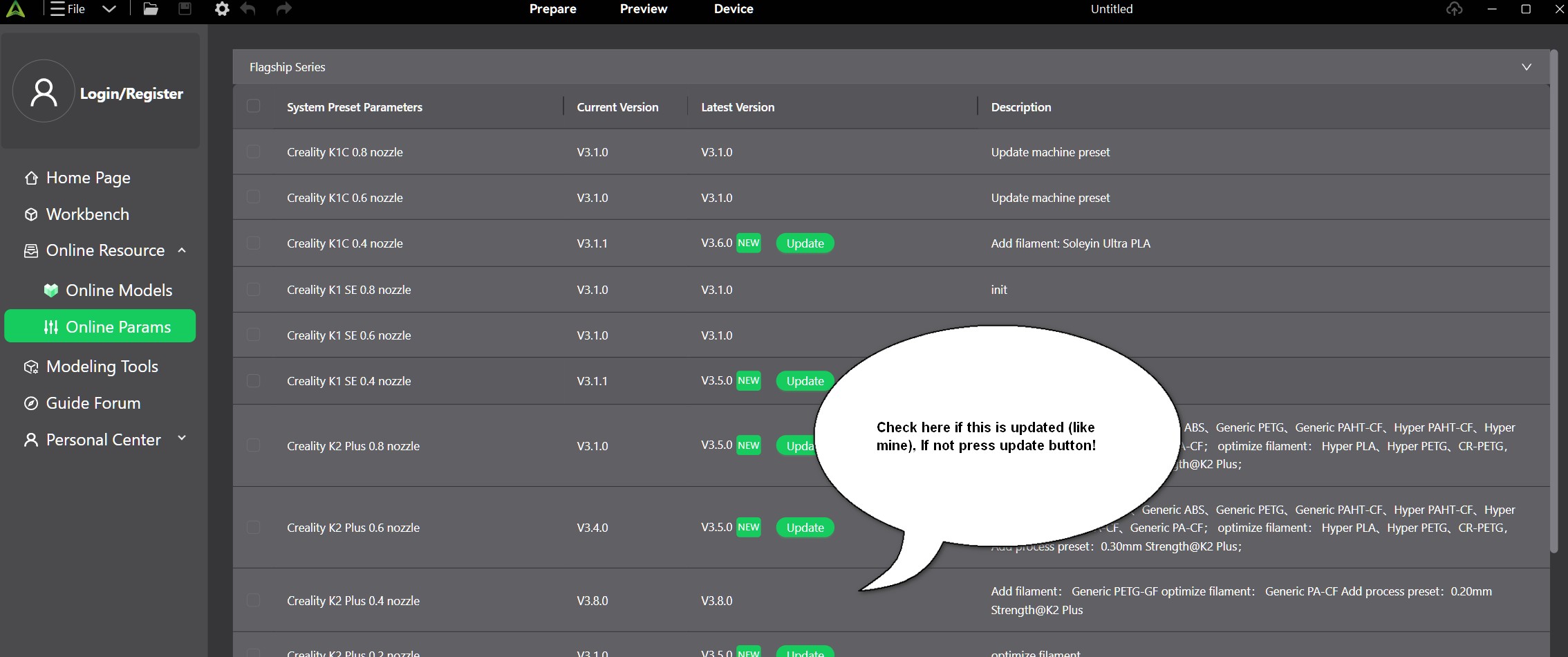Viewport: 1568px width, 657px height.
Task: Click the System Preset Parameters column header
Action: pos(355,107)
